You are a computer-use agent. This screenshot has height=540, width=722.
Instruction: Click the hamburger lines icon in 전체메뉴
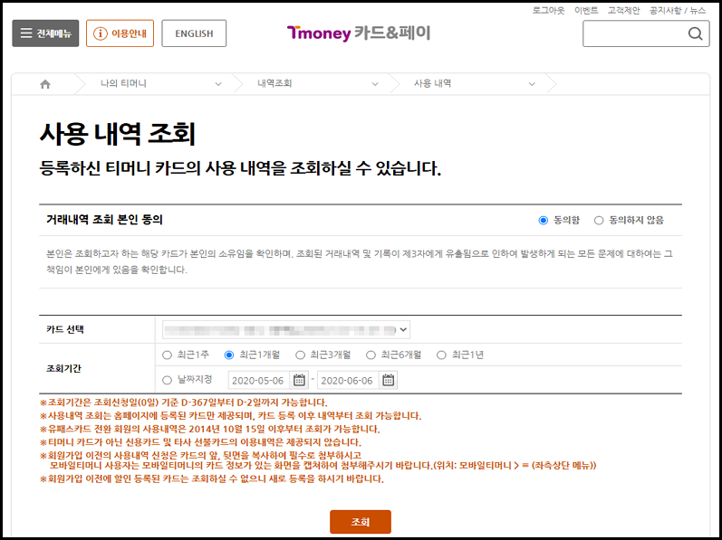click(26, 33)
